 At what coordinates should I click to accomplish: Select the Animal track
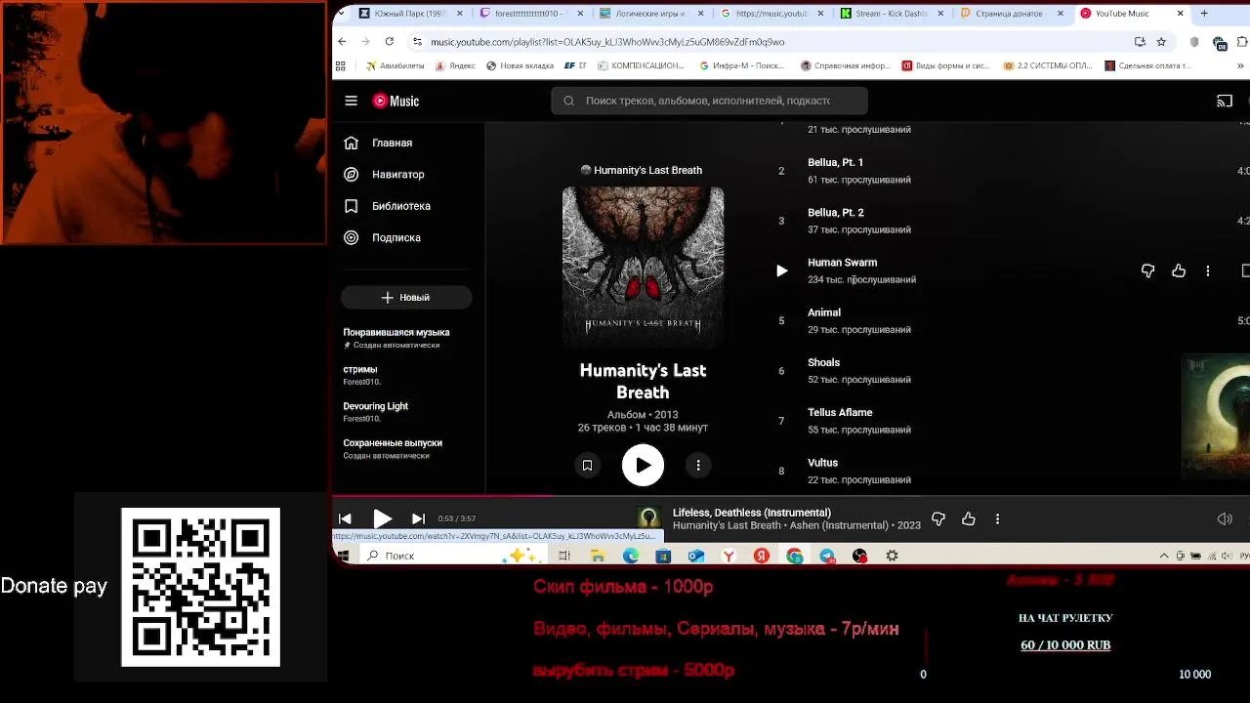pos(824,312)
